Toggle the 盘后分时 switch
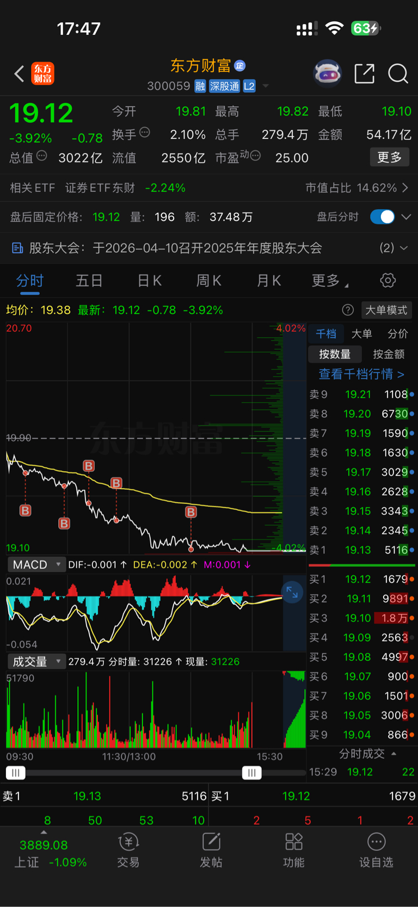The width and height of the screenshot is (418, 907). pyautogui.click(x=382, y=217)
